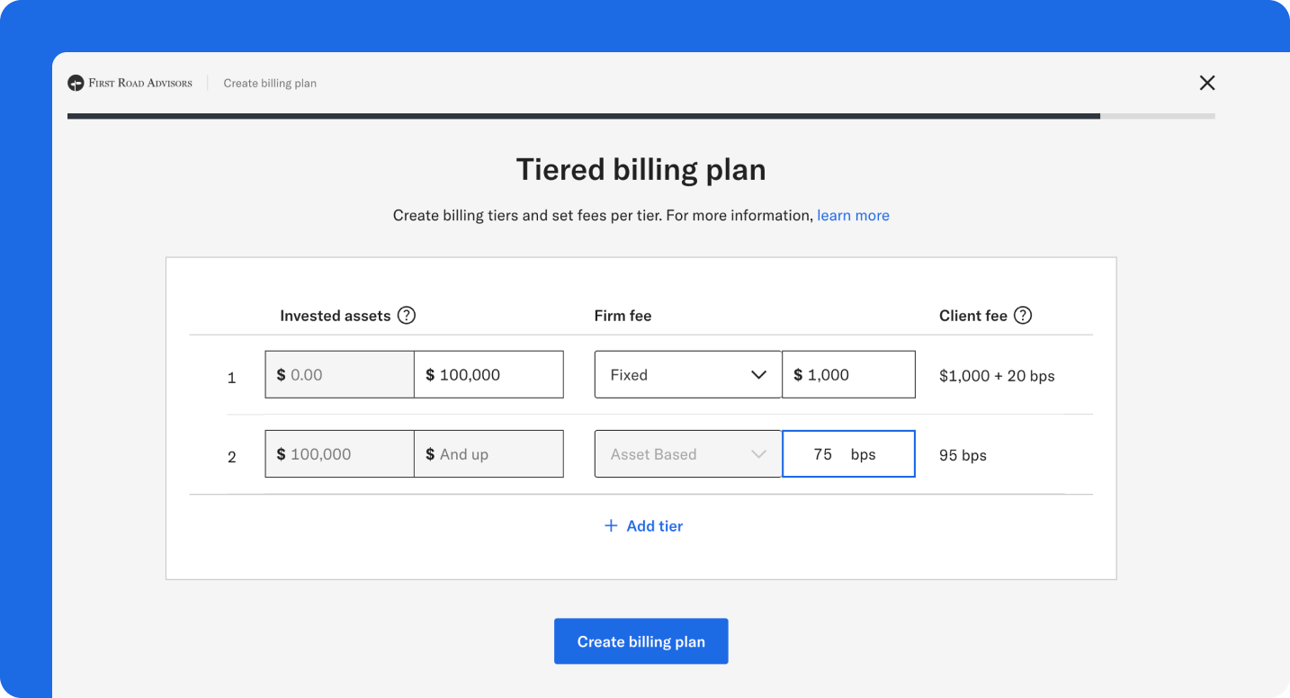Click the $1,000 + 20 bps client fee
This screenshot has width=1290, height=698.
997,376
